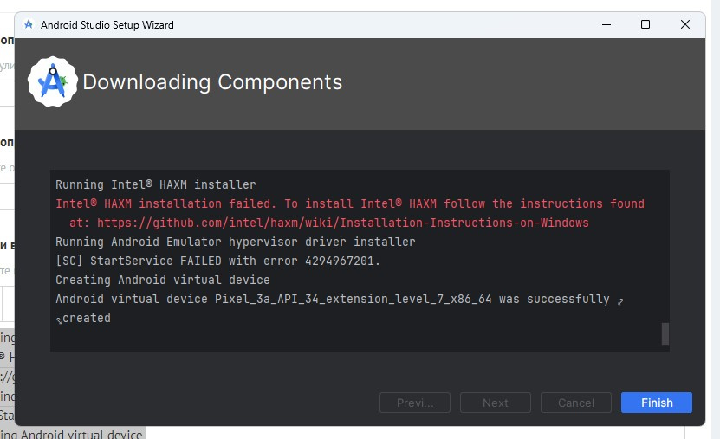
Task: Click the Finish button
Action: [x=656, y=403]
